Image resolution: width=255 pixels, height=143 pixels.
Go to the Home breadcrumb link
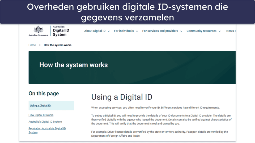tap(32, 45)
